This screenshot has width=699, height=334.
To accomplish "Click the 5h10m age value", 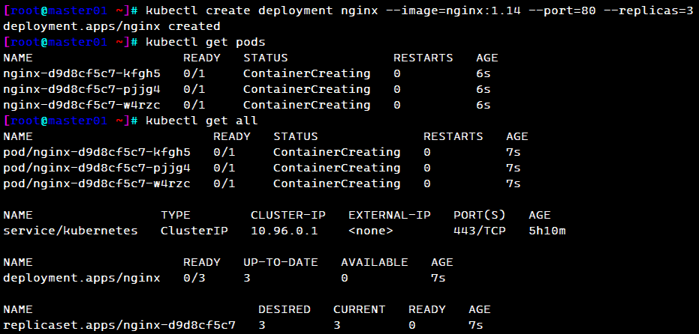I will coord(547,231).
